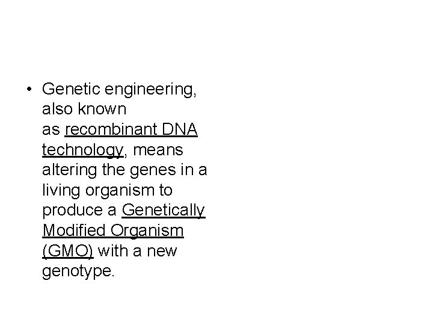Click the underlined word "technology"

(82, 150)
